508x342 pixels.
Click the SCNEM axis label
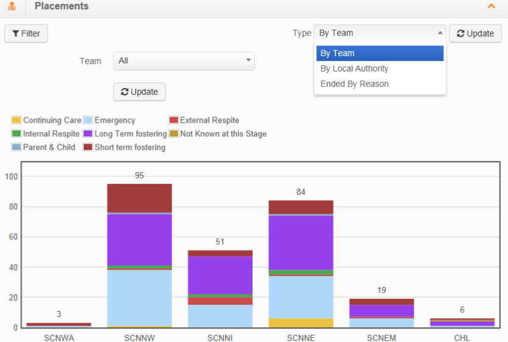coord(381,338)
